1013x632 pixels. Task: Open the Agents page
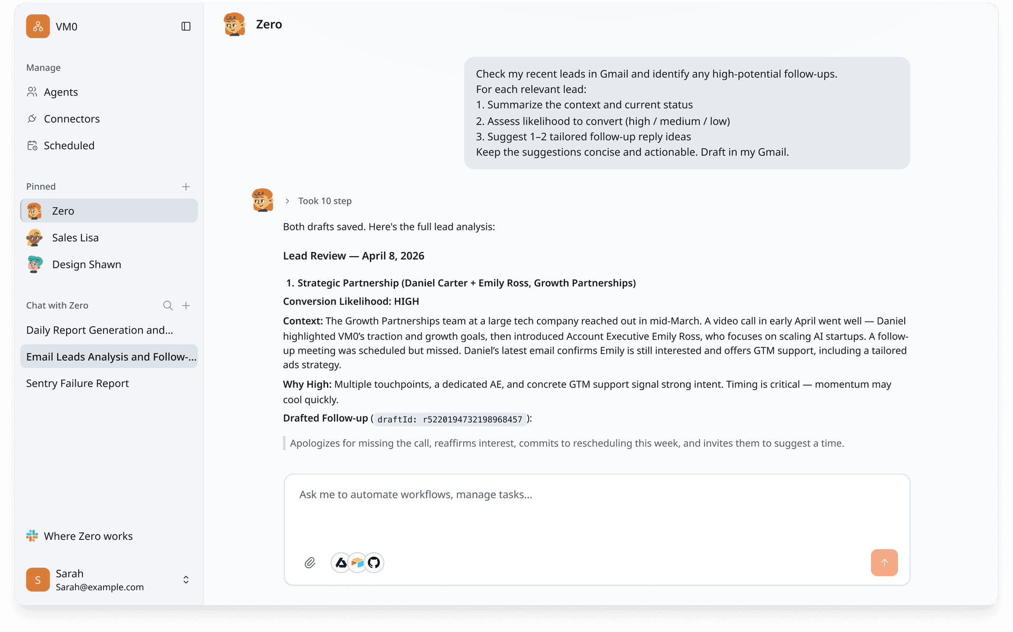(x=61, y=92)
